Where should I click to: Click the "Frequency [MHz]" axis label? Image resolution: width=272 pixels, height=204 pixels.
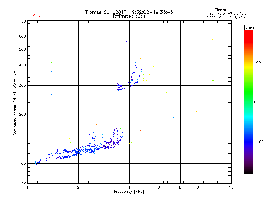point(129,192)
